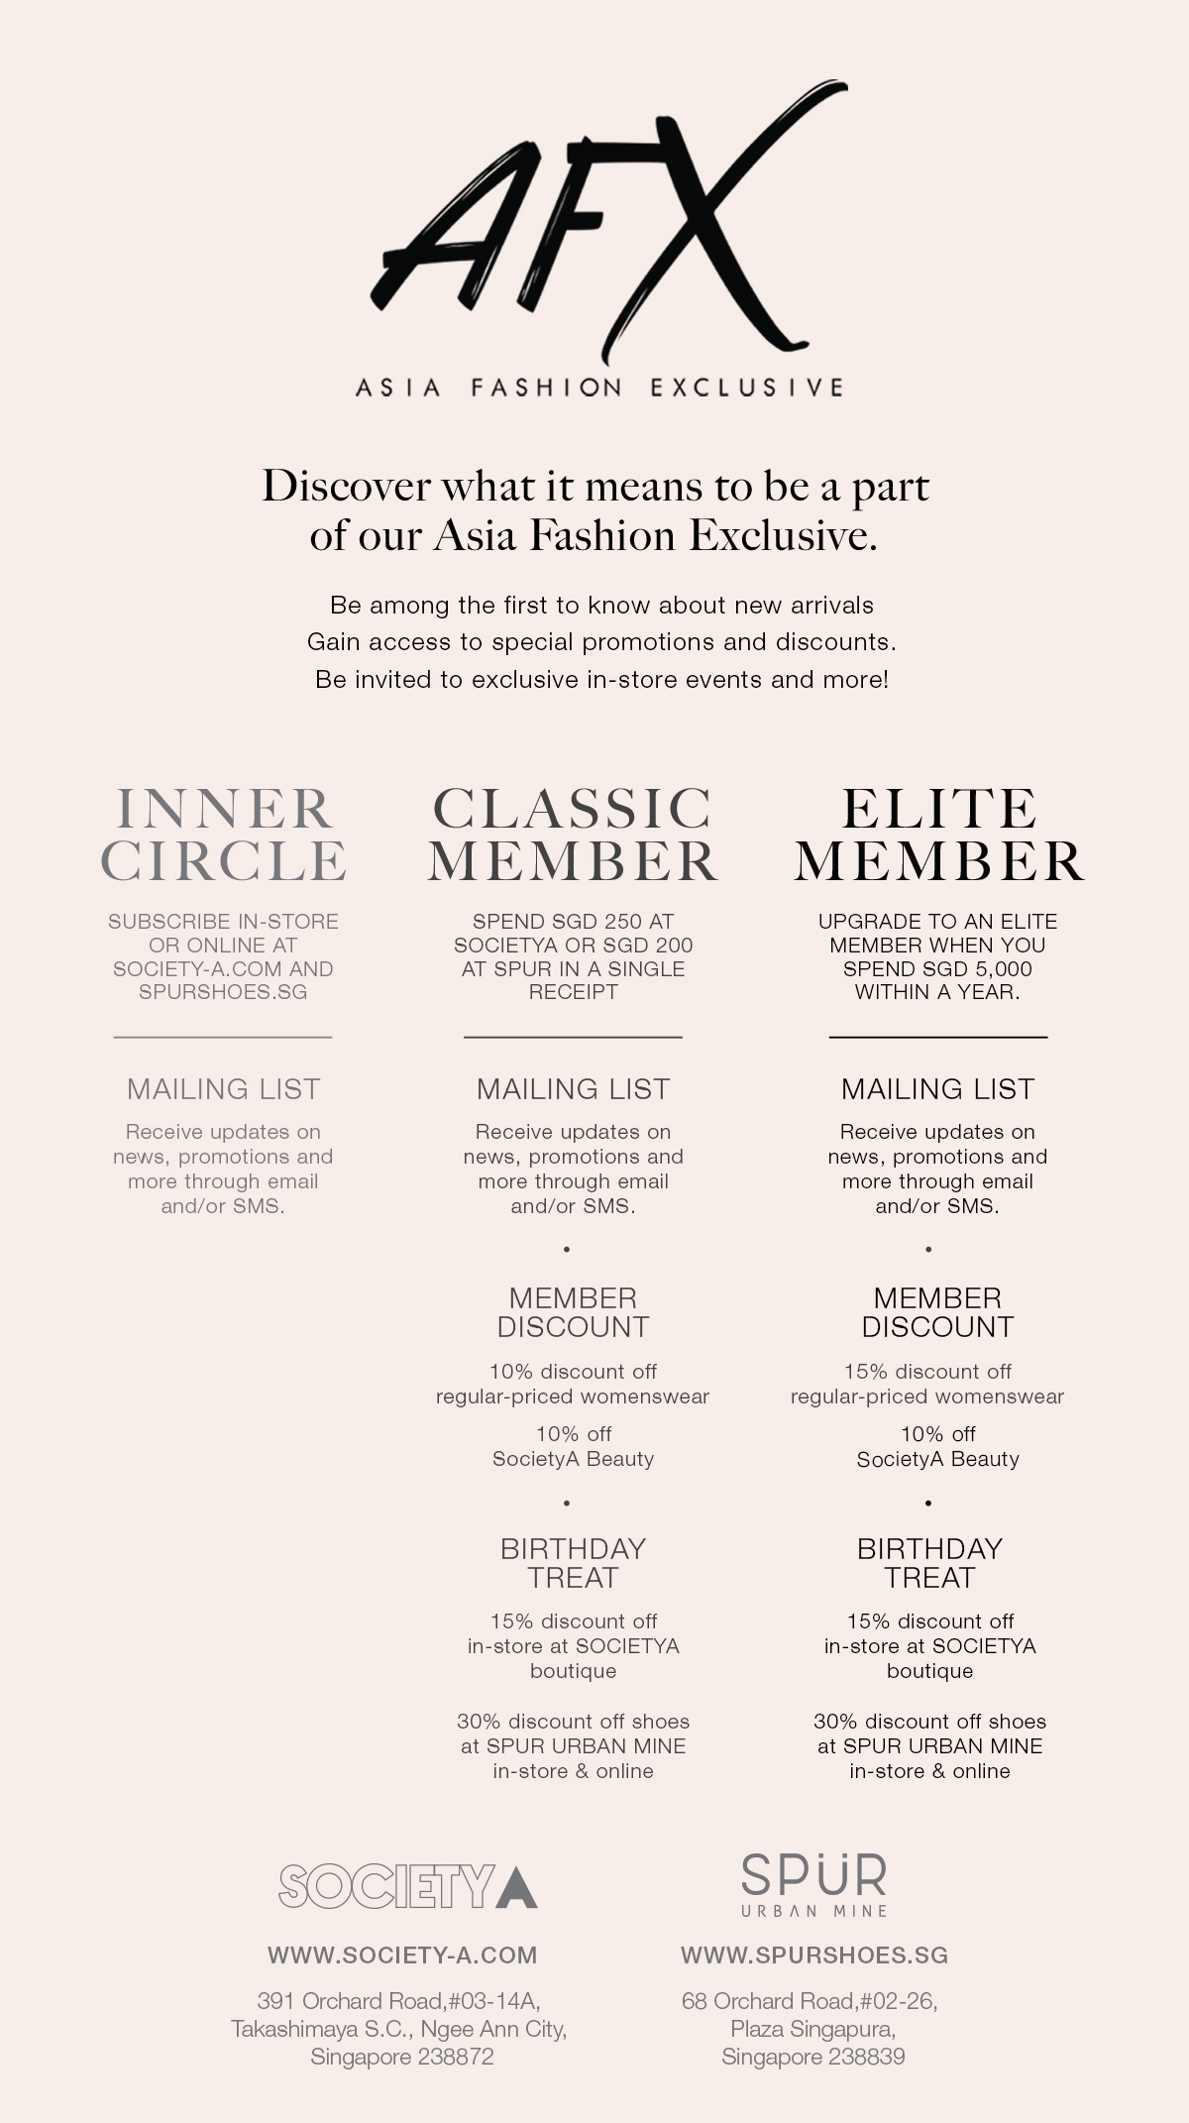
Task: Click the Elite 15% womenswear discount text
Action: coord(927,1384)
